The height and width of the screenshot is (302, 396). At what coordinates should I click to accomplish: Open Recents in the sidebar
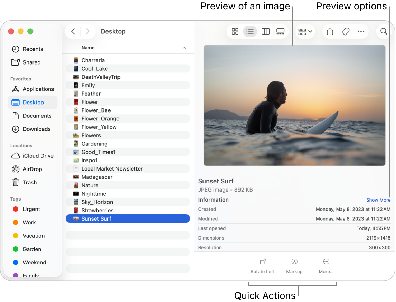(32, 49)
